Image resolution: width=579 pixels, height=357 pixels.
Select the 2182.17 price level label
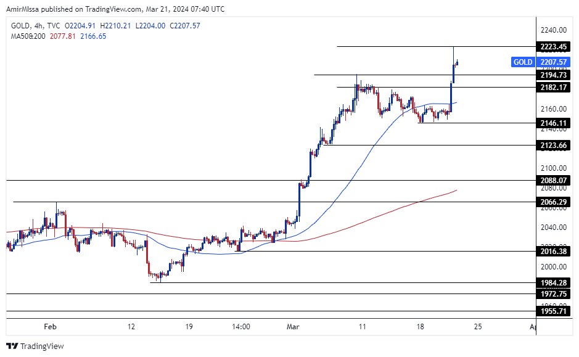pos(553,87)
